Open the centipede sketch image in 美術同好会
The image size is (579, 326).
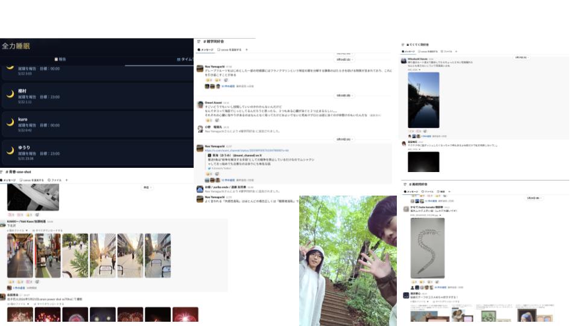coord(428,248)
